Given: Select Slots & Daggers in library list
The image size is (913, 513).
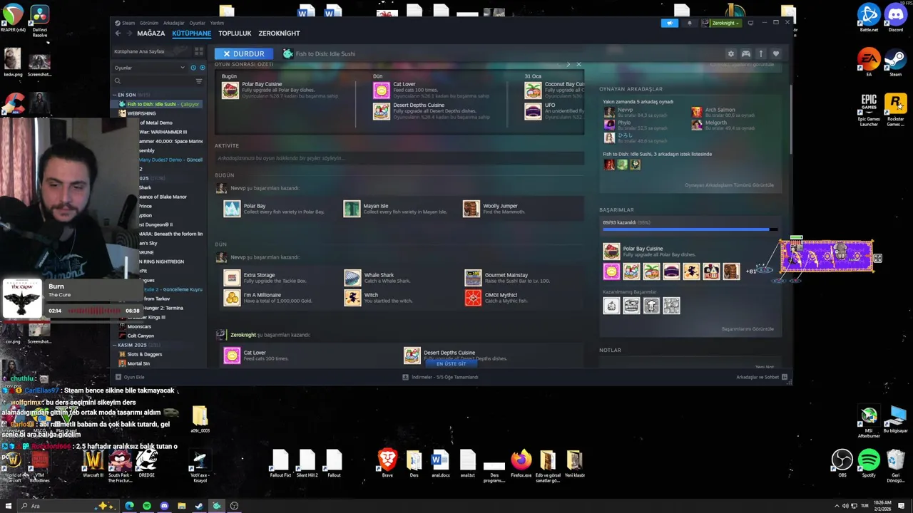Looking at the screenshot, I should tap(145, 354).
